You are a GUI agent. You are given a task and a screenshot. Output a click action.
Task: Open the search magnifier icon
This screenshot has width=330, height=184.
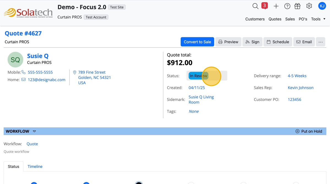tap(255, 6)
